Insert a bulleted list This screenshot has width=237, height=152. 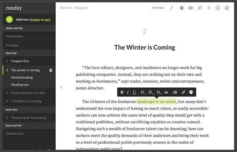(x=175, y=92)
